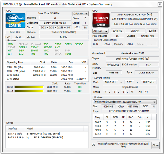Click the J1 stepping field
164x154 pixels.
click(55, 18)
